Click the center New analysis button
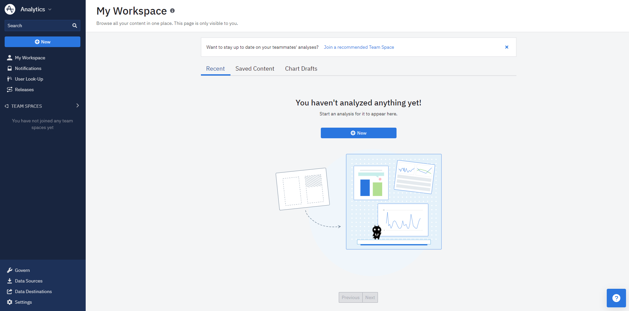Viewport: 629px width, 311px height. click(359, 133)
